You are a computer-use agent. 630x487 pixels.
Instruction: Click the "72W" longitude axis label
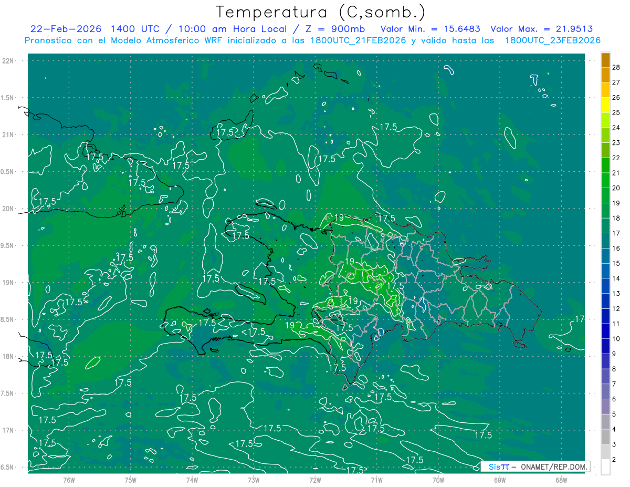pos(316,480)
